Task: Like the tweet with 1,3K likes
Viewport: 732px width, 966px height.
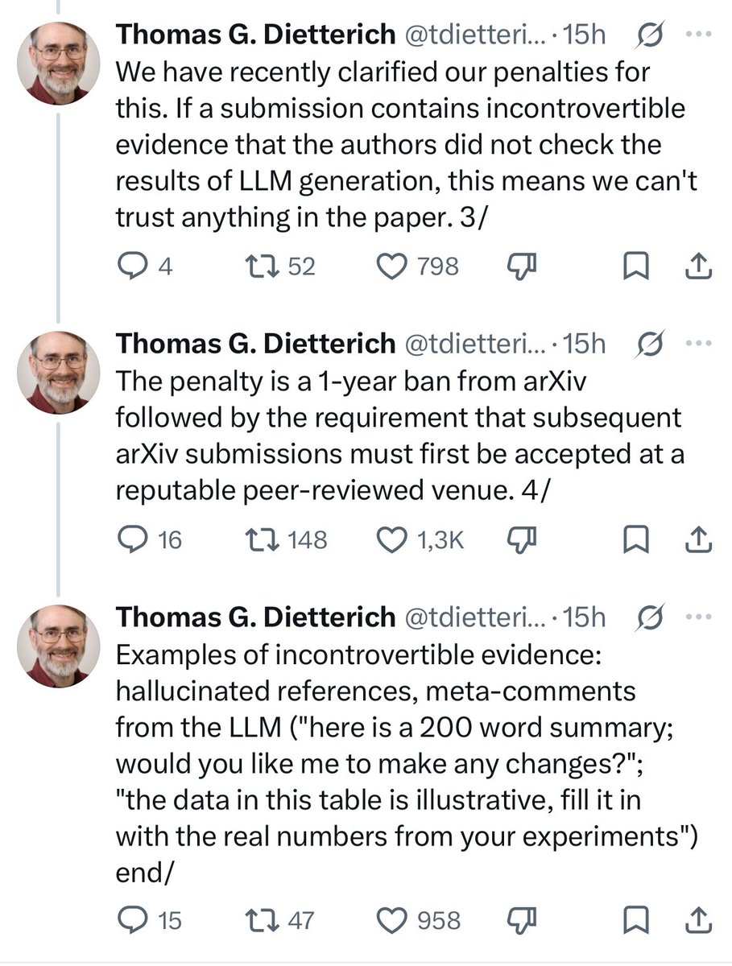Action: click(x=420, y=539)
